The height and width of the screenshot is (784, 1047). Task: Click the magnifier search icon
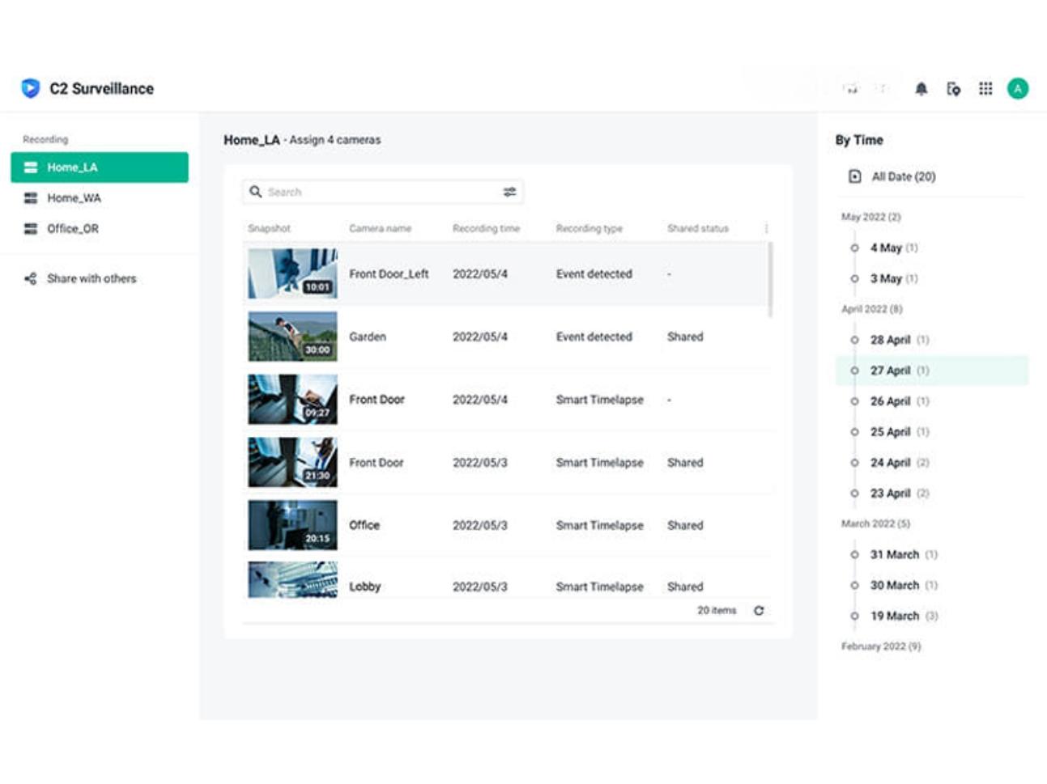click(x=255, y=192)
